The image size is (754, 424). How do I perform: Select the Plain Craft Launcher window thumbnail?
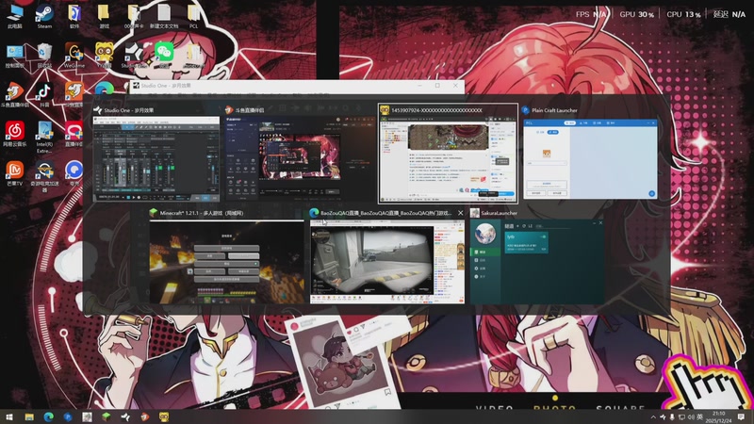coord(590,158)
